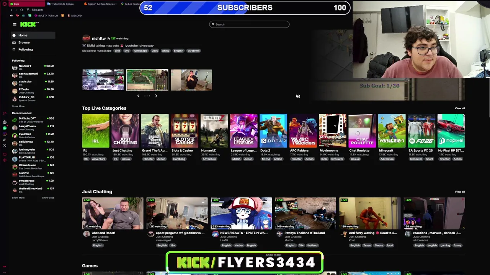This screenshot has width=490, height=275.
Task: Click the pvp tag on featured stream
Action: click(127, 51)
